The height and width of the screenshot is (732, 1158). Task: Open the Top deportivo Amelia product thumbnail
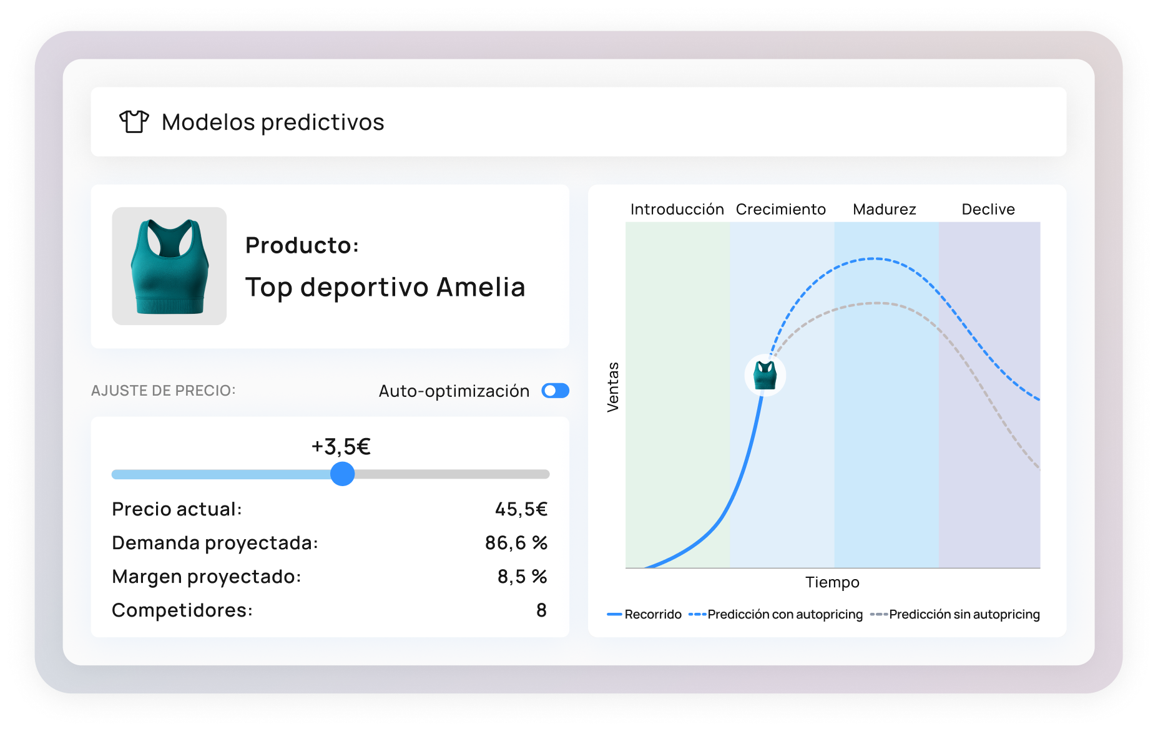click(x=169, y=266)
